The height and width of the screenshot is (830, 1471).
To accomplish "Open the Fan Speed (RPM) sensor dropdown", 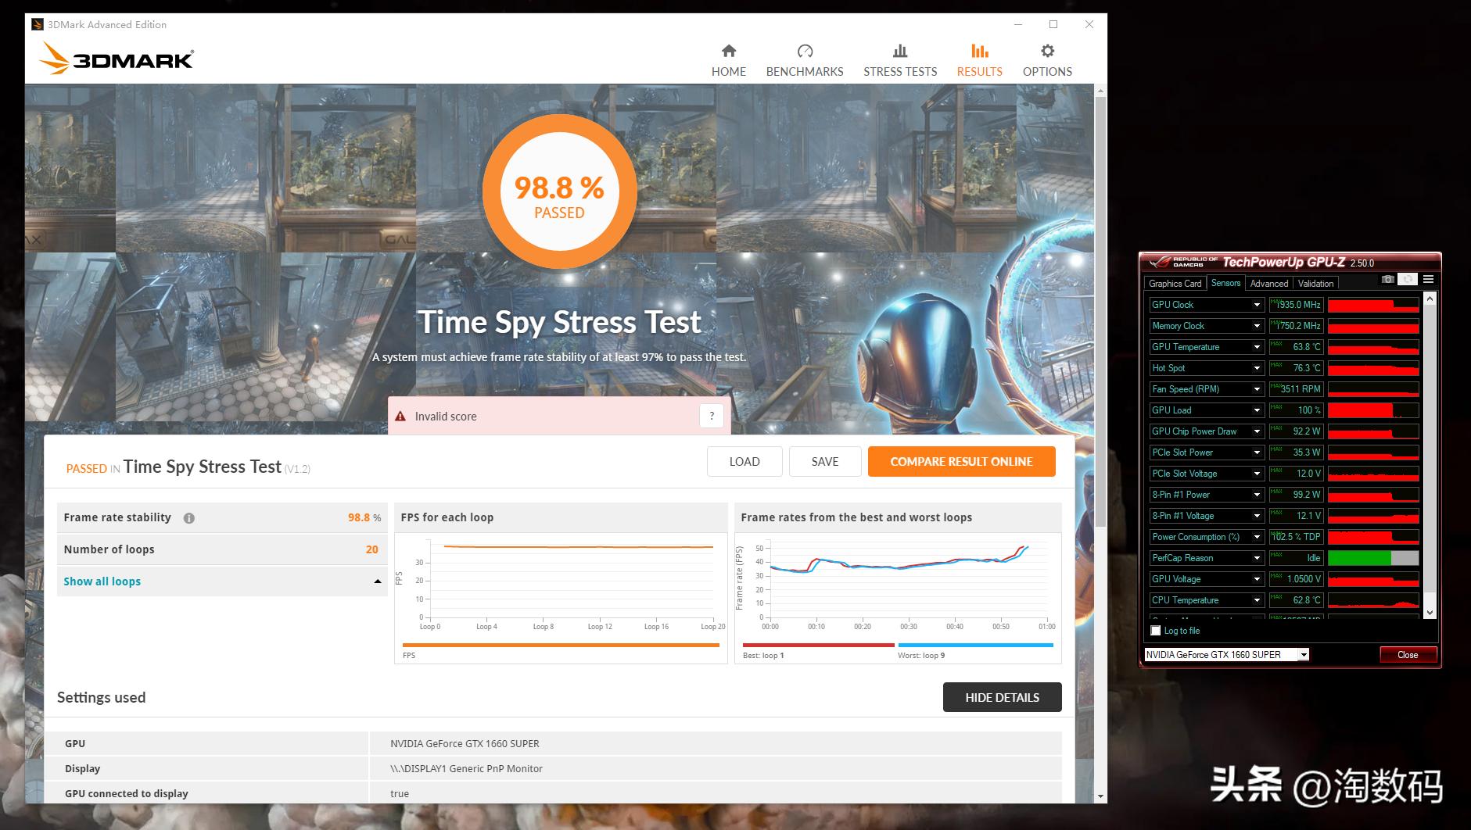I will [x=1257, y=389].
